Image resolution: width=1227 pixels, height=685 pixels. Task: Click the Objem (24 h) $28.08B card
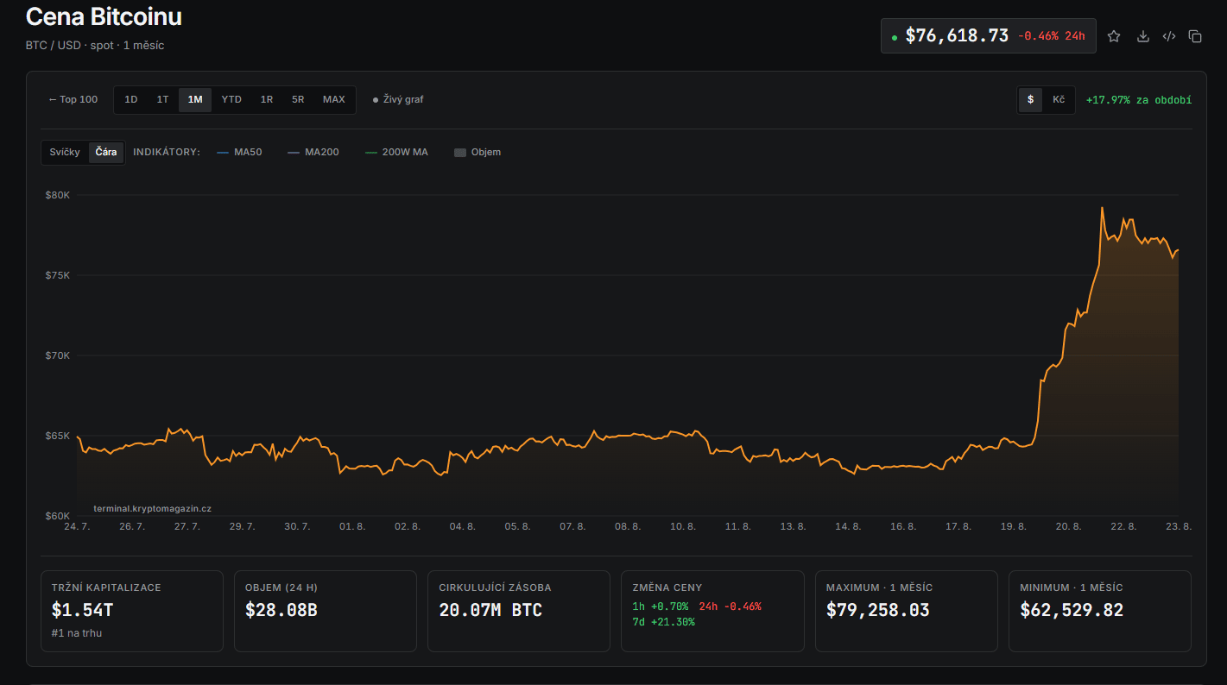pyautogui.click(x=326, y=611)
